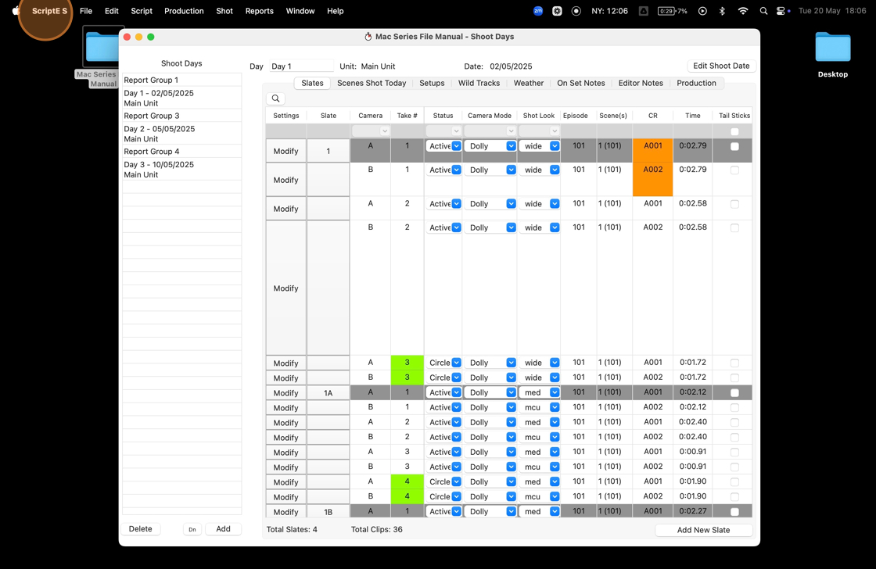Open the Shot menu
This screenshot has height=569, width=876.
click(x=224, y=11)
